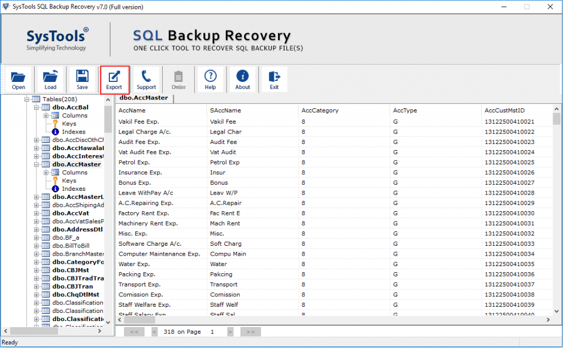The height and width of the screenshot is (348, 563).
Task: Expand the dbo.ChqDtlMst table node
Action: pos(36,295)
